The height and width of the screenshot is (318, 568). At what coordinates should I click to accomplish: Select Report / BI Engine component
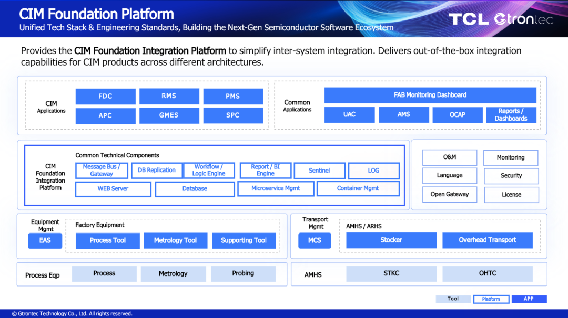click(x=266, y=171)
